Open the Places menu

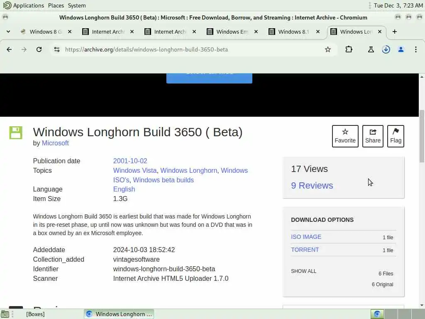[x=56, y=5]
